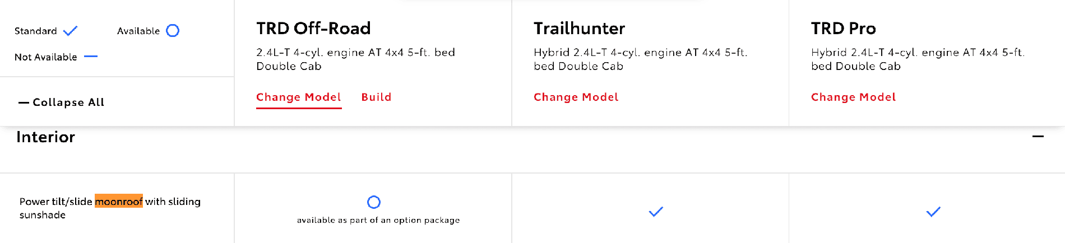Click the TRD Pro hybrid engine description
This screenshot has height=243, width=1065.
coord(918,59)
